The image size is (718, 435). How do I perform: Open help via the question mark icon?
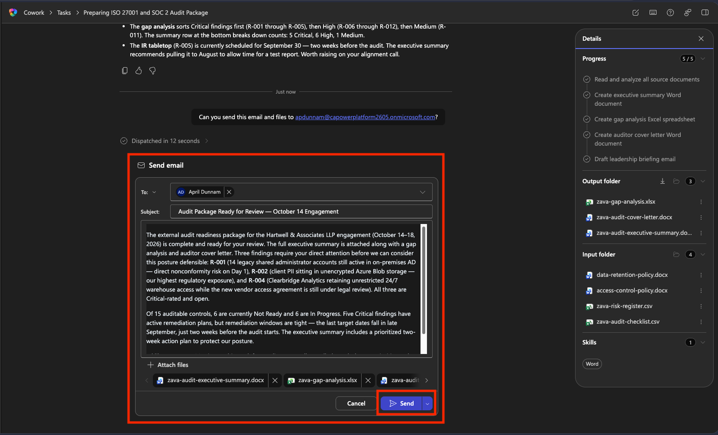pyautogui.click(x=670, y=13)
